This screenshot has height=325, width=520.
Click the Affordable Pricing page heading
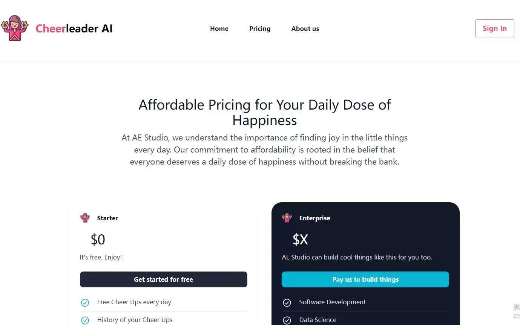pos(265,112)
